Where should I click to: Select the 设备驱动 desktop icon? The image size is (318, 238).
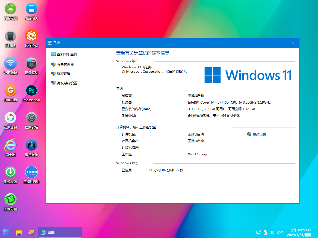point(31,66)
